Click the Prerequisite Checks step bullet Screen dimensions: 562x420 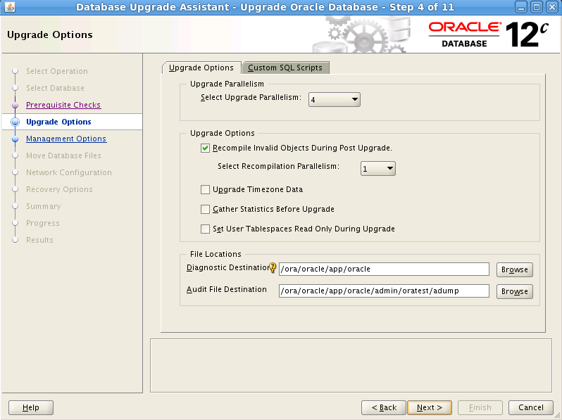[15, 106]
